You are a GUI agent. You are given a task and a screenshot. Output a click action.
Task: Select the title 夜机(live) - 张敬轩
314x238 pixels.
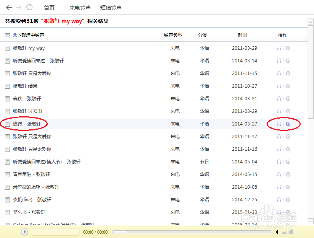pyautogui.click(x=32, y=200)
